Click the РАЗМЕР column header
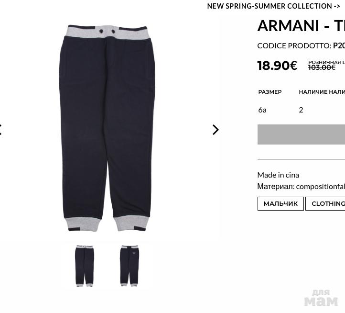Screen dimensions: 345x313 (270, 92)
